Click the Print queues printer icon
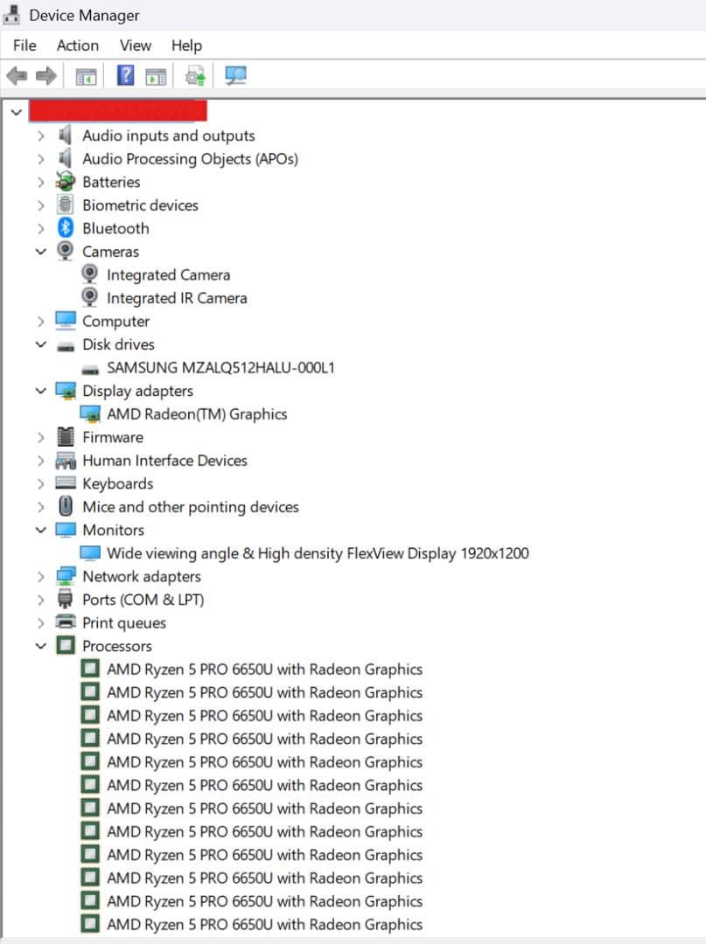Image resolution: width=706 pixels, height=944 pixels. pos(65,621)
